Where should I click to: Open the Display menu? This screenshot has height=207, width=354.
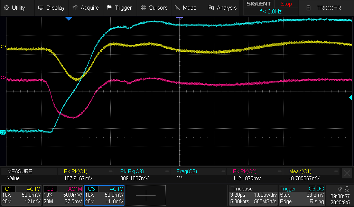(51, 8)
